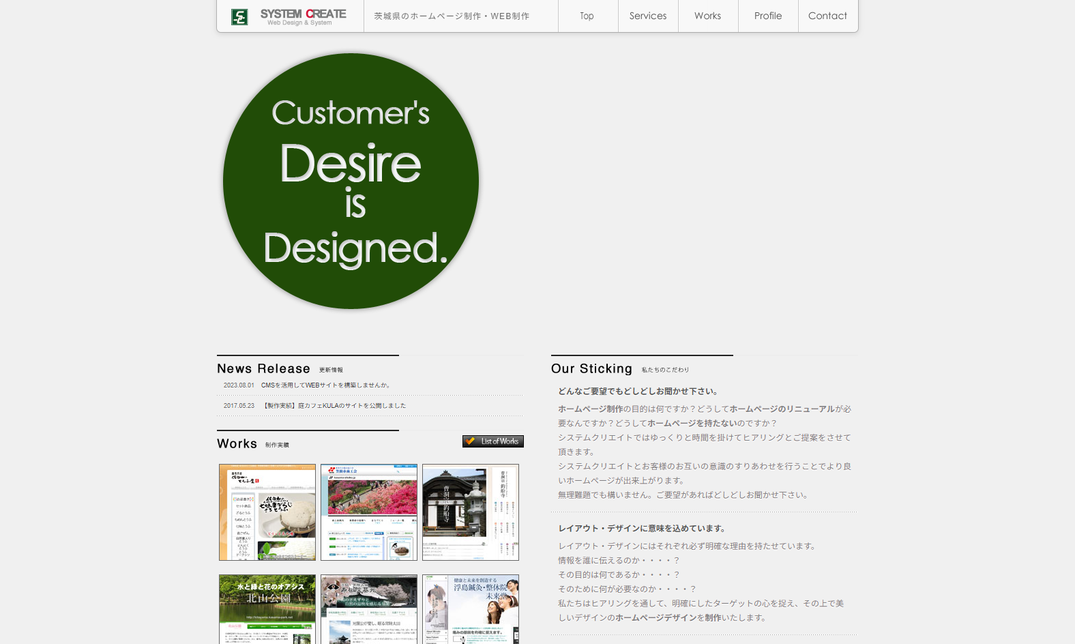Image resolution: width=1075 pixels, height=644 pixels.
Task: Open the Top navigation item
Action: (587, 16)
